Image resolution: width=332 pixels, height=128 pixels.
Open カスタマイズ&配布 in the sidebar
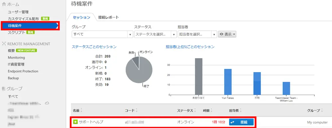point(23,19)
